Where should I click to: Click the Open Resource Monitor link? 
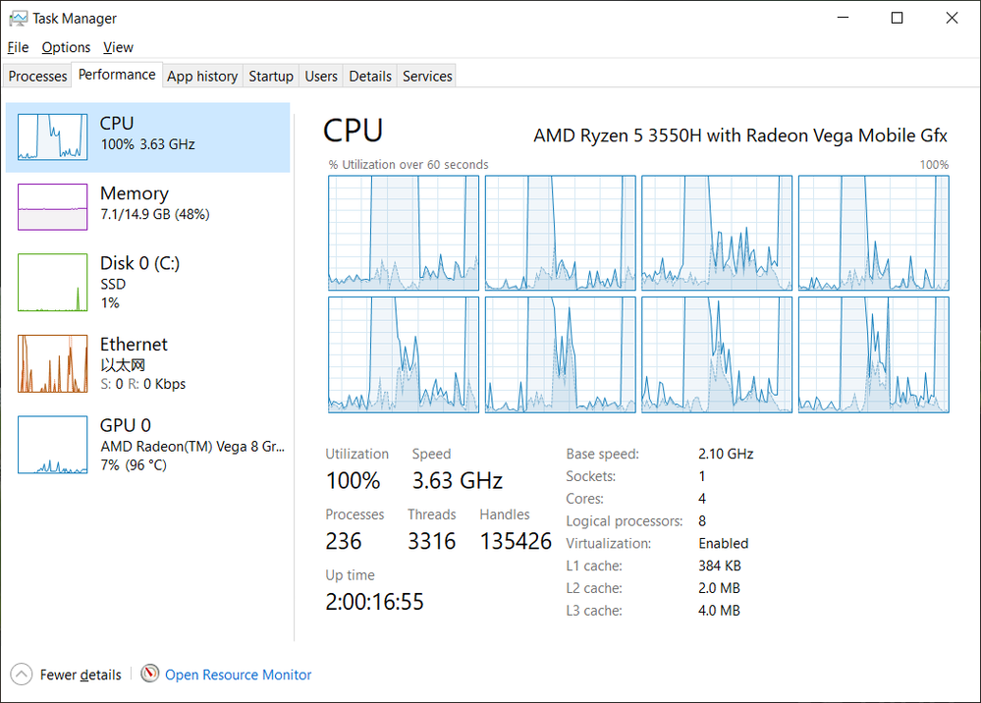coord(239,675)
